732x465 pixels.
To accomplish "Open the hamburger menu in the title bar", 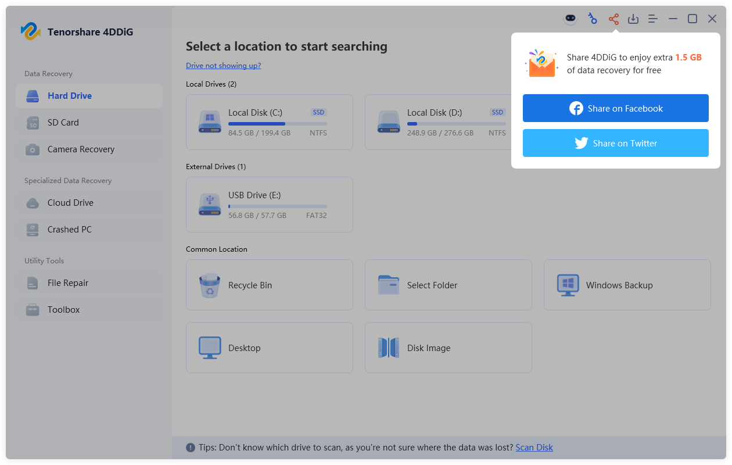I will click(652, 19).
